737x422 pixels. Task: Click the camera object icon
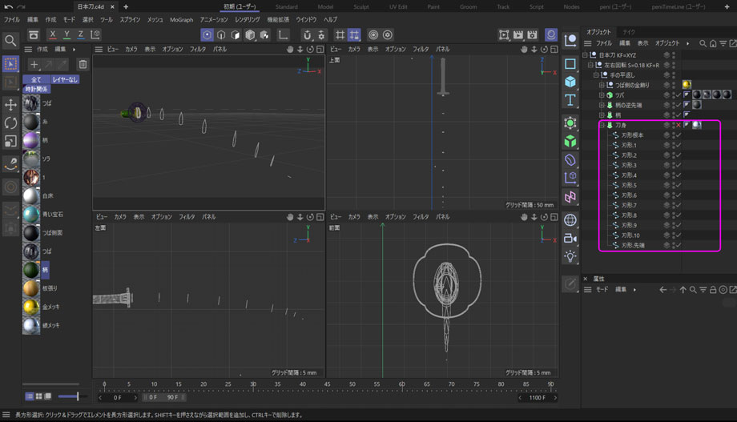point(570,238)
